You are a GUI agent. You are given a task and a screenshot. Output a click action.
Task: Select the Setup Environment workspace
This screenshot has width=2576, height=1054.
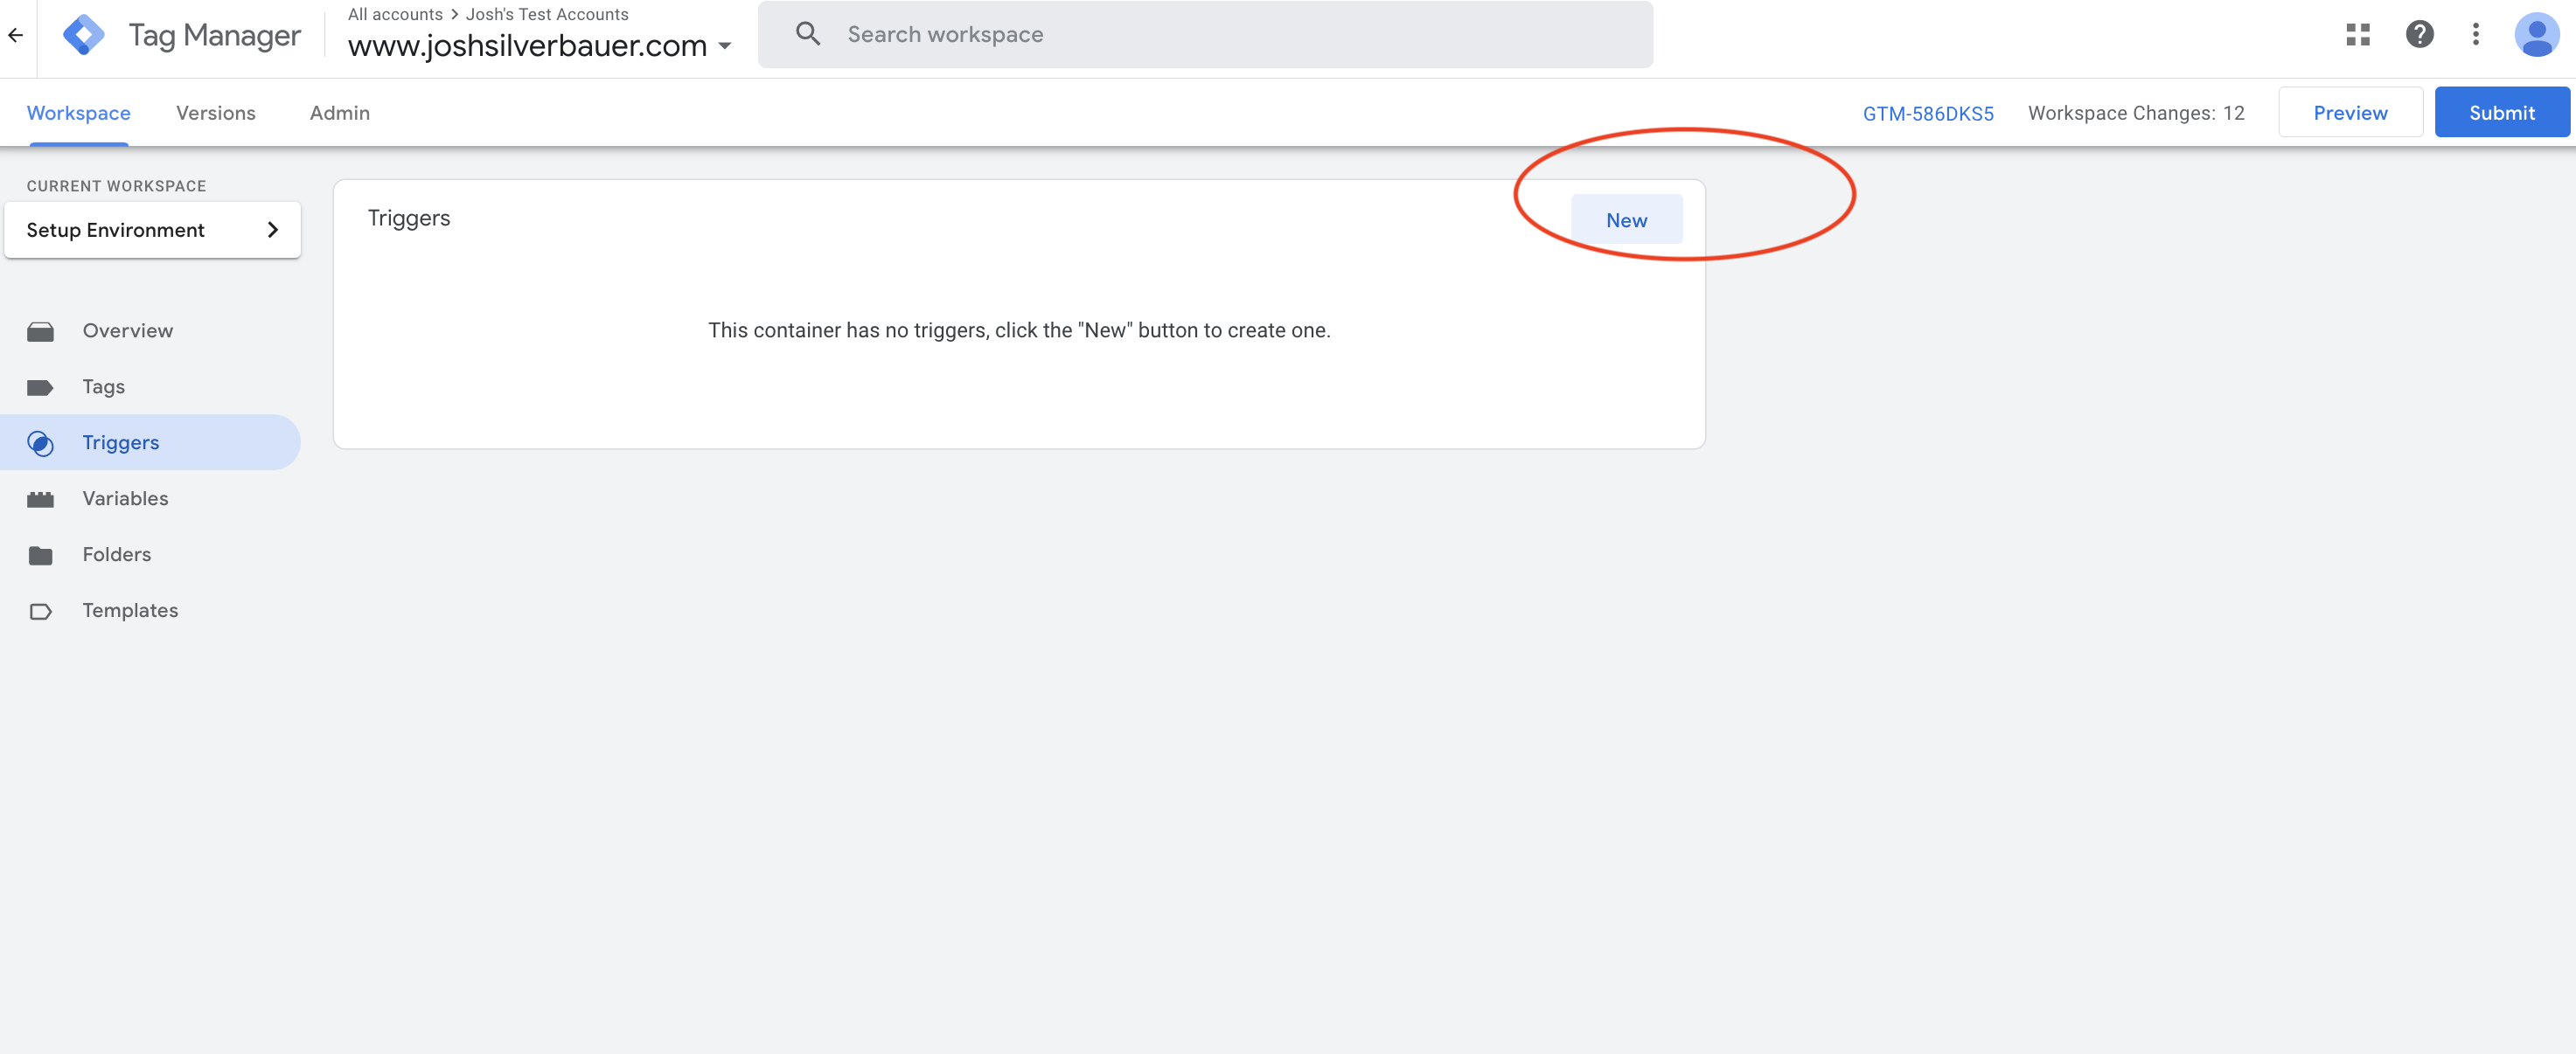(x=152, y=230)
